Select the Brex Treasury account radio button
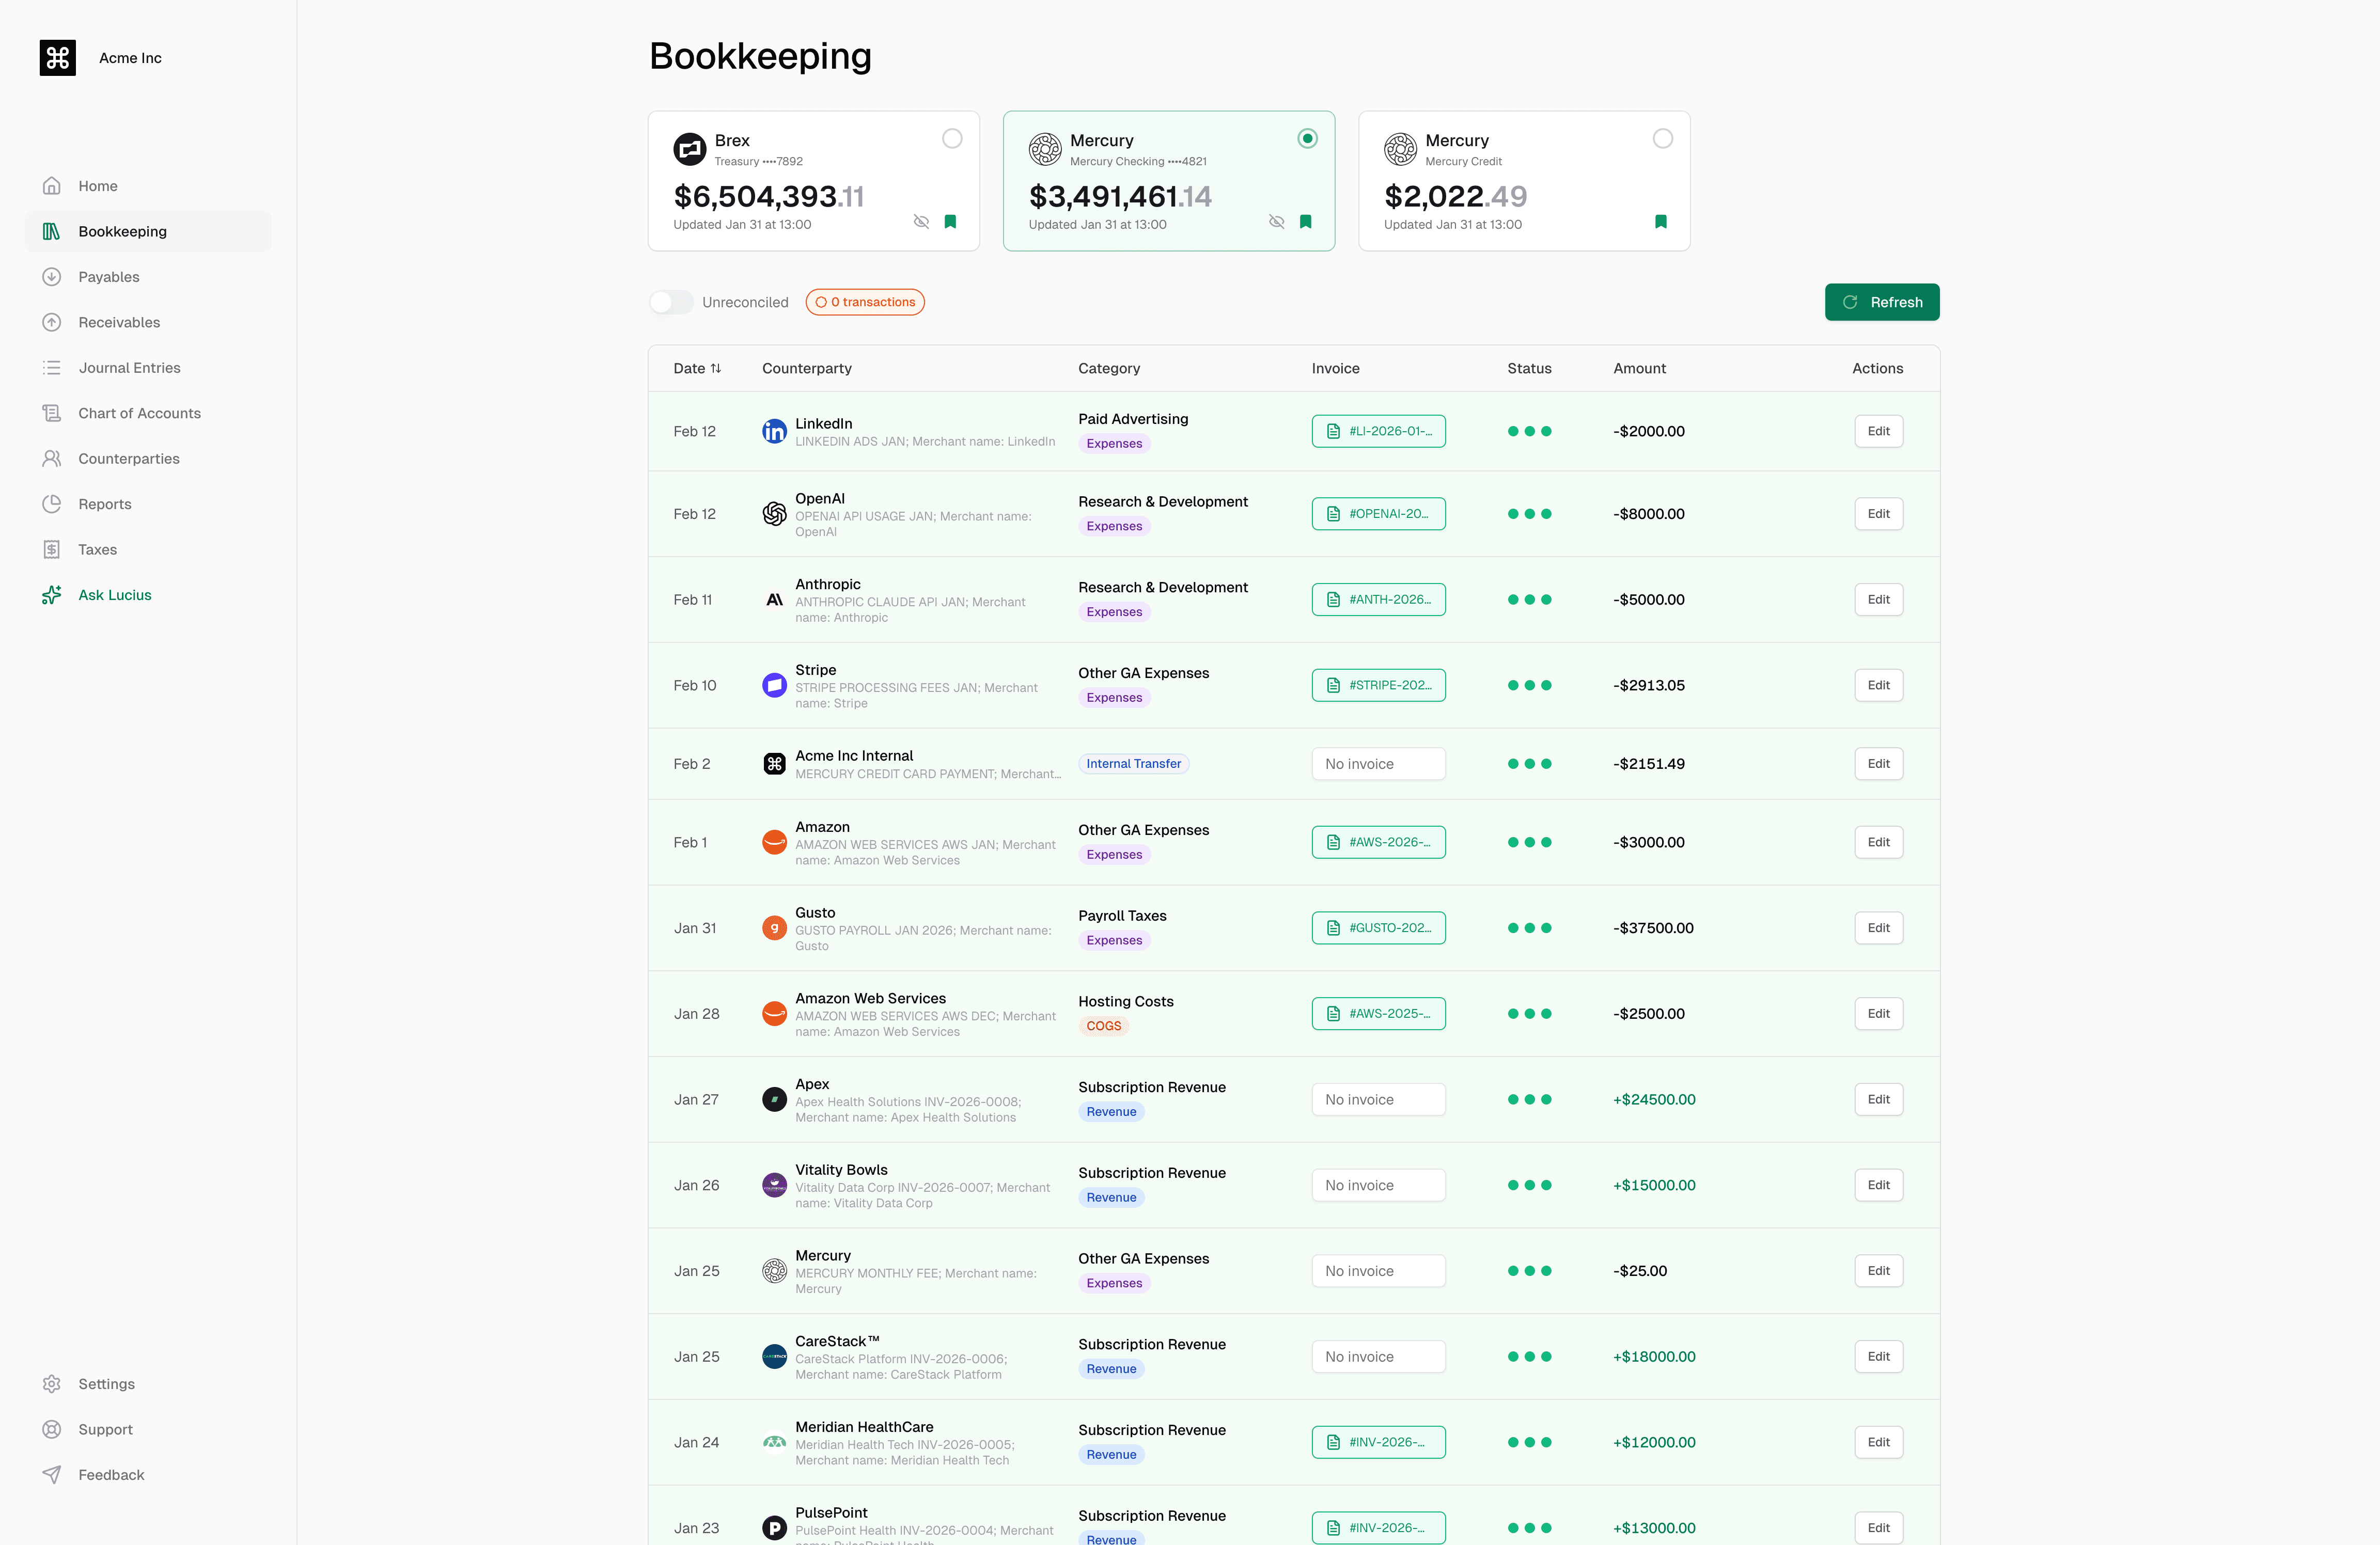 [952, 139]
